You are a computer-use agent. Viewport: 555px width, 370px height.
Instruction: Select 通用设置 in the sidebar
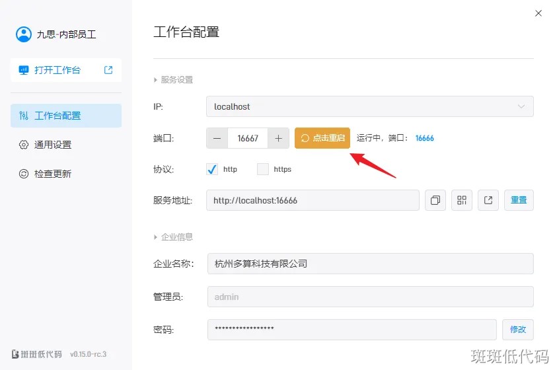pos(53,145)
